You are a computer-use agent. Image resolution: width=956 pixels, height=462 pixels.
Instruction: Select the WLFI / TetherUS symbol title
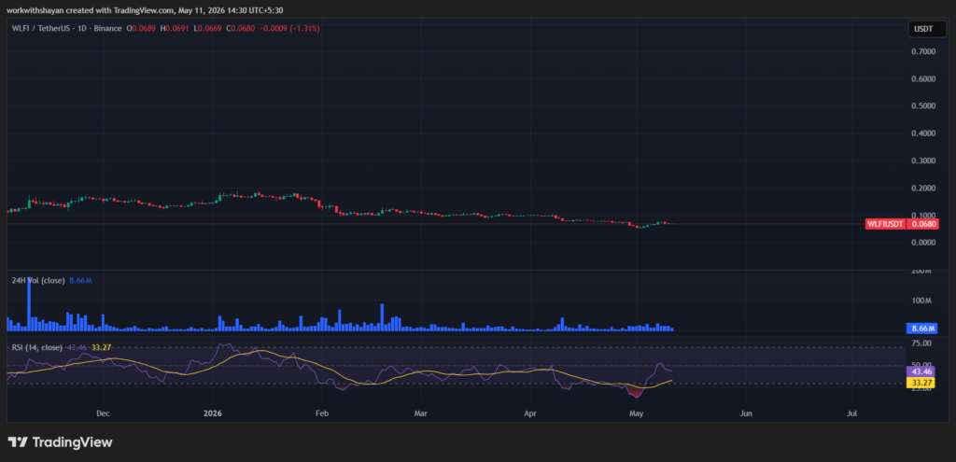(x=66, y=29)
